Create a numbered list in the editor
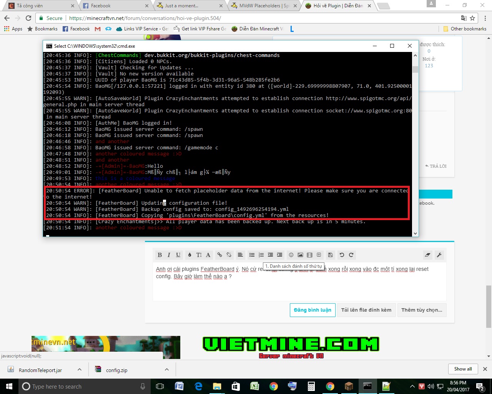The width and height of the screenshot is (492, 394). (261, 255)
